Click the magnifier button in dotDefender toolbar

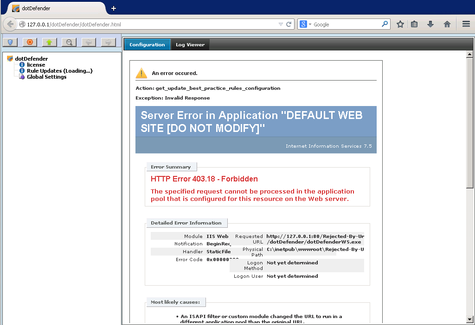click(x=69, y=42)
